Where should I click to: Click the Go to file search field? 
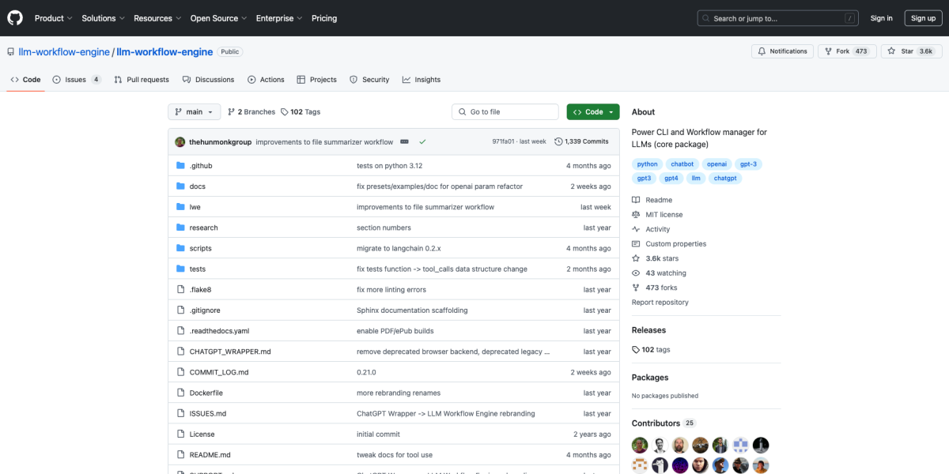click(x=505, y=111)
